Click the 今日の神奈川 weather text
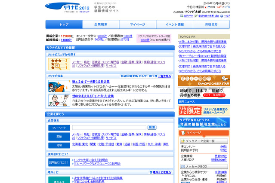This screenshot has width=275, height=183. (195, 7)
